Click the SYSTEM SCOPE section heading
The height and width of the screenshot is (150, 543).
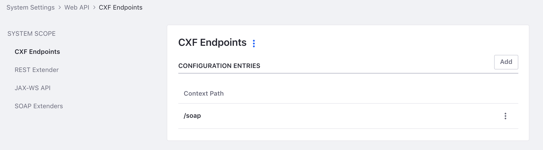31,33
